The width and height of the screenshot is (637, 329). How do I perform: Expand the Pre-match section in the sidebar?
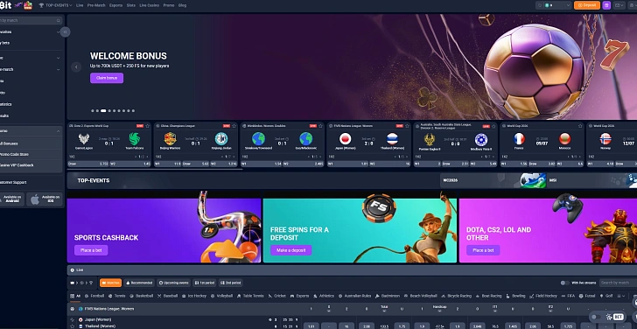point(30,69)
